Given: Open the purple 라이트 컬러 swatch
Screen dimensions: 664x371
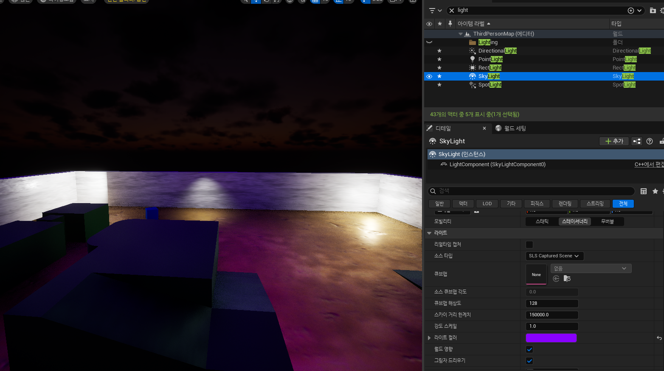Looking at the screenshot, I should 551,338.
